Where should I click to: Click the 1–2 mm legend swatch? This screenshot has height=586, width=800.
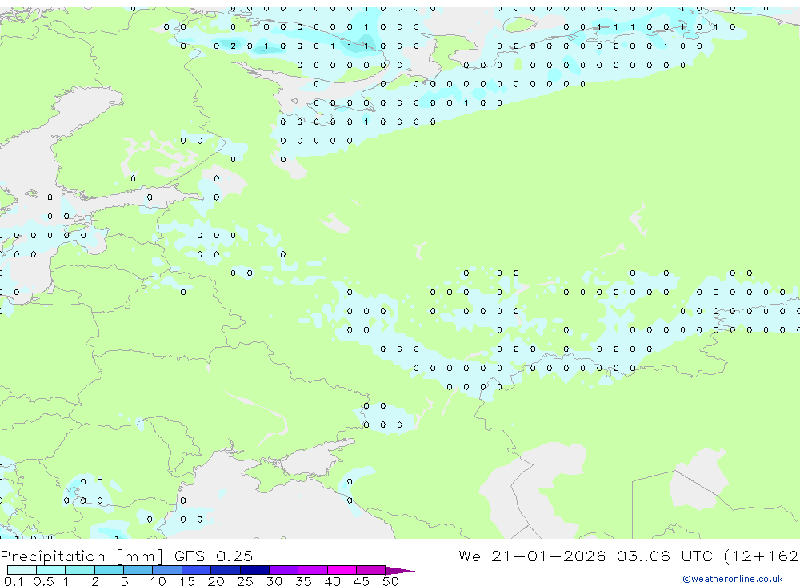(80, 570)
